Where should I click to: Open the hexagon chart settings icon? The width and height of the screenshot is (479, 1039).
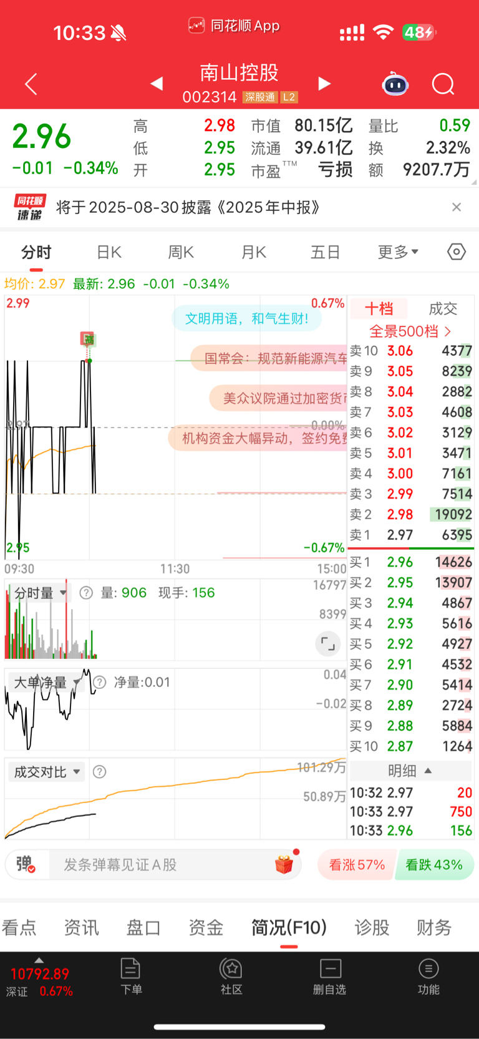[457, 251]
